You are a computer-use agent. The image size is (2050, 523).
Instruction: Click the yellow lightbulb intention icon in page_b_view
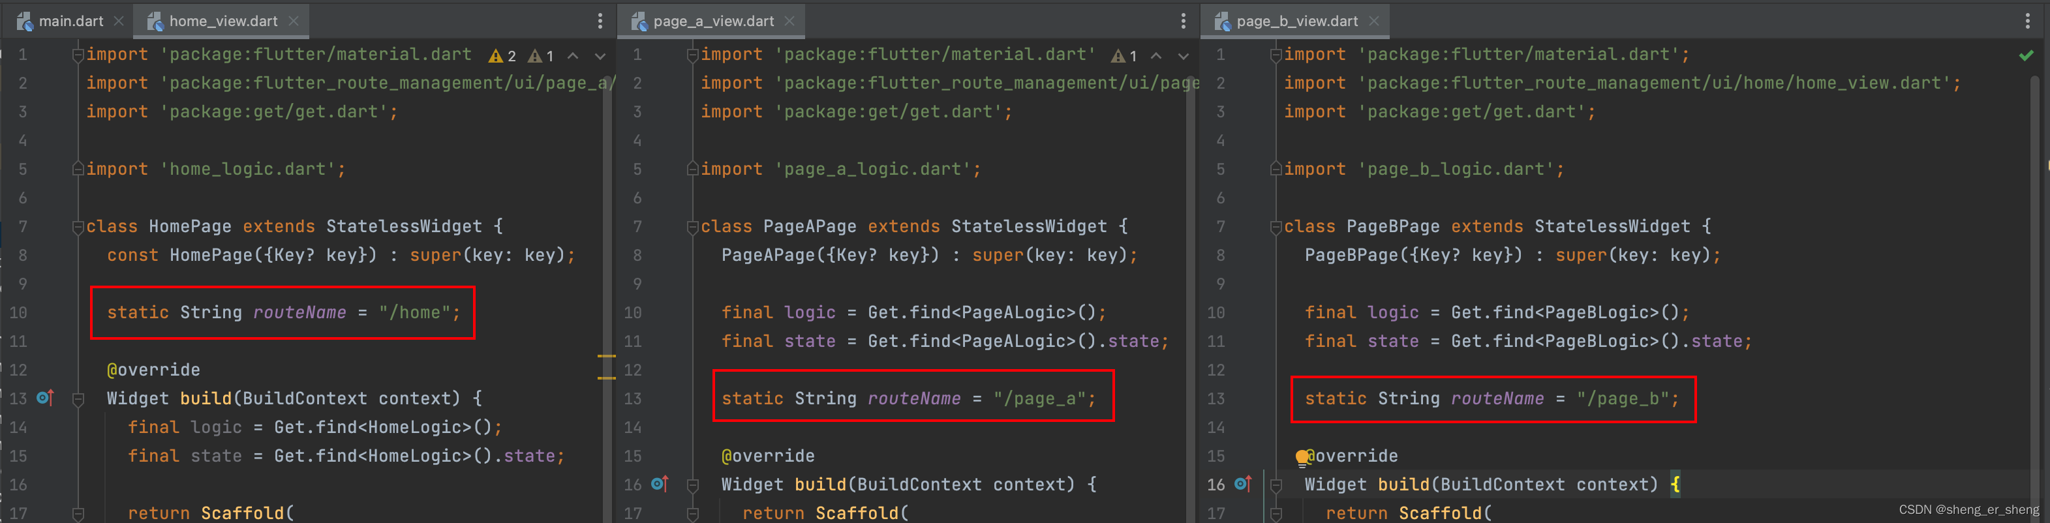pos(1302,457)
